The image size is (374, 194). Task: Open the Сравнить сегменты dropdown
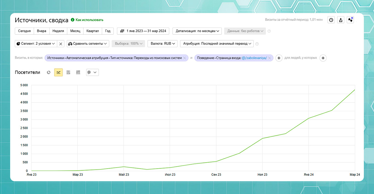(88, 44)
